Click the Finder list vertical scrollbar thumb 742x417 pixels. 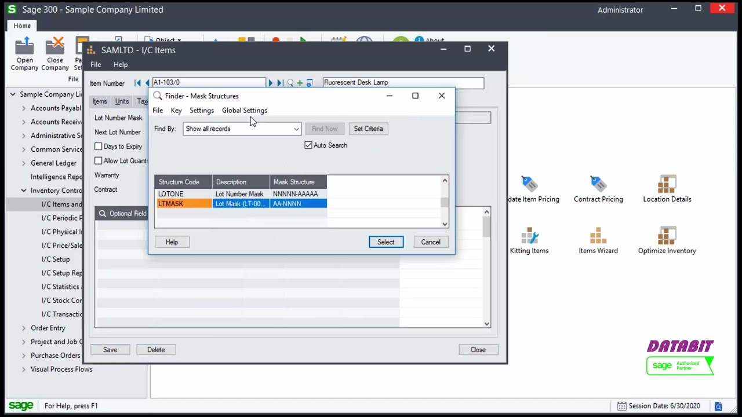click(x=445, y=202)
